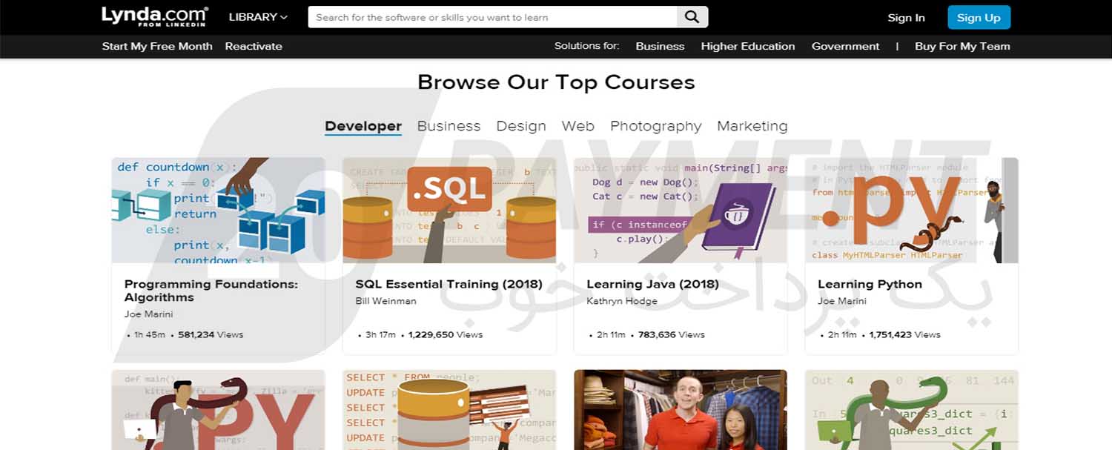Viewport: 1112px width, 450px height.
Task: Click the Learning Python title
Action: coord(870,284)
